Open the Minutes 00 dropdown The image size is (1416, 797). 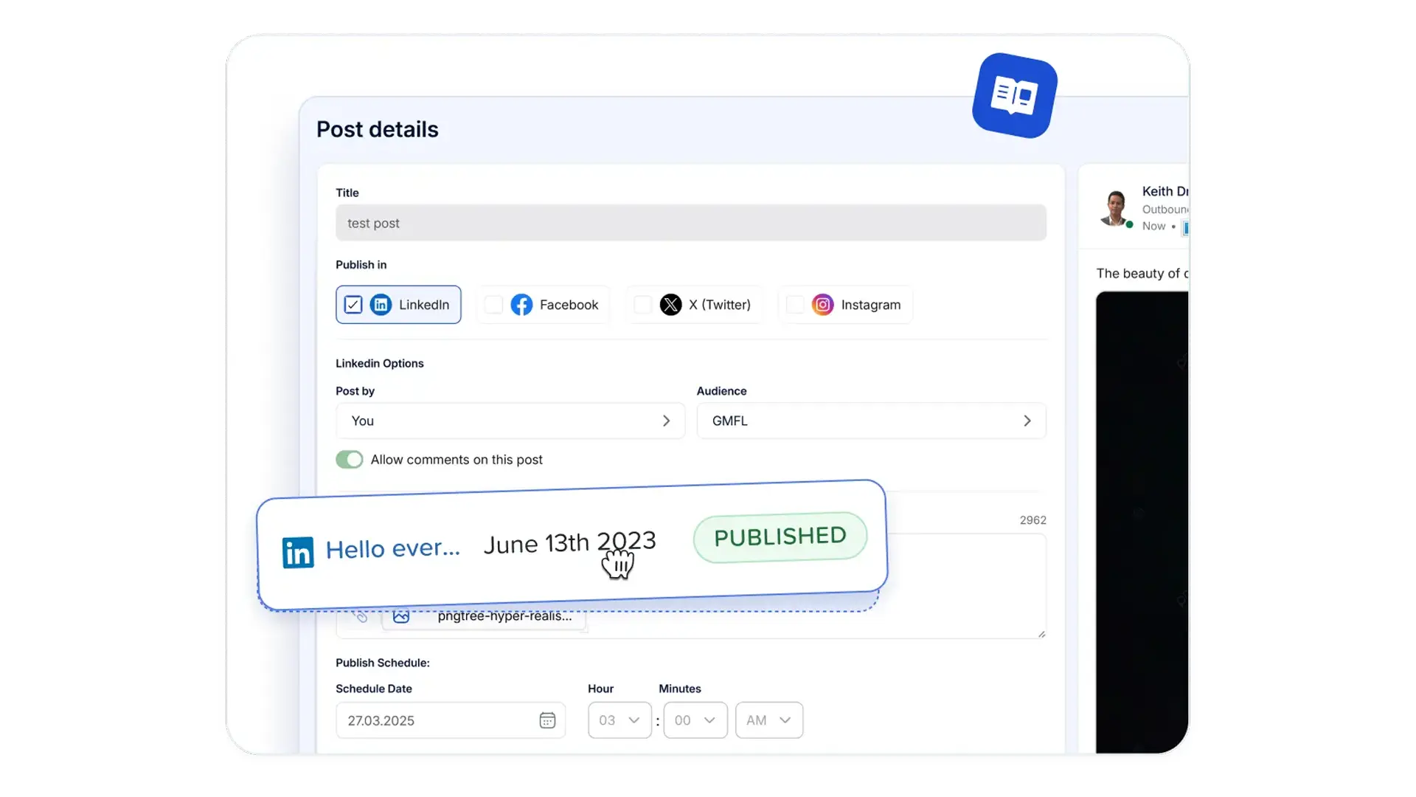coord(695,720)
